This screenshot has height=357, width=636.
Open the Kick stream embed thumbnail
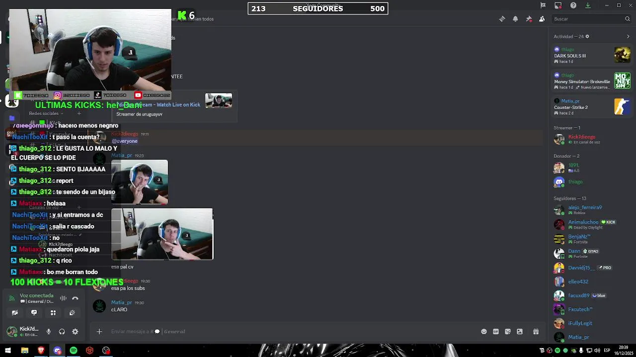(x=219, y=101)
